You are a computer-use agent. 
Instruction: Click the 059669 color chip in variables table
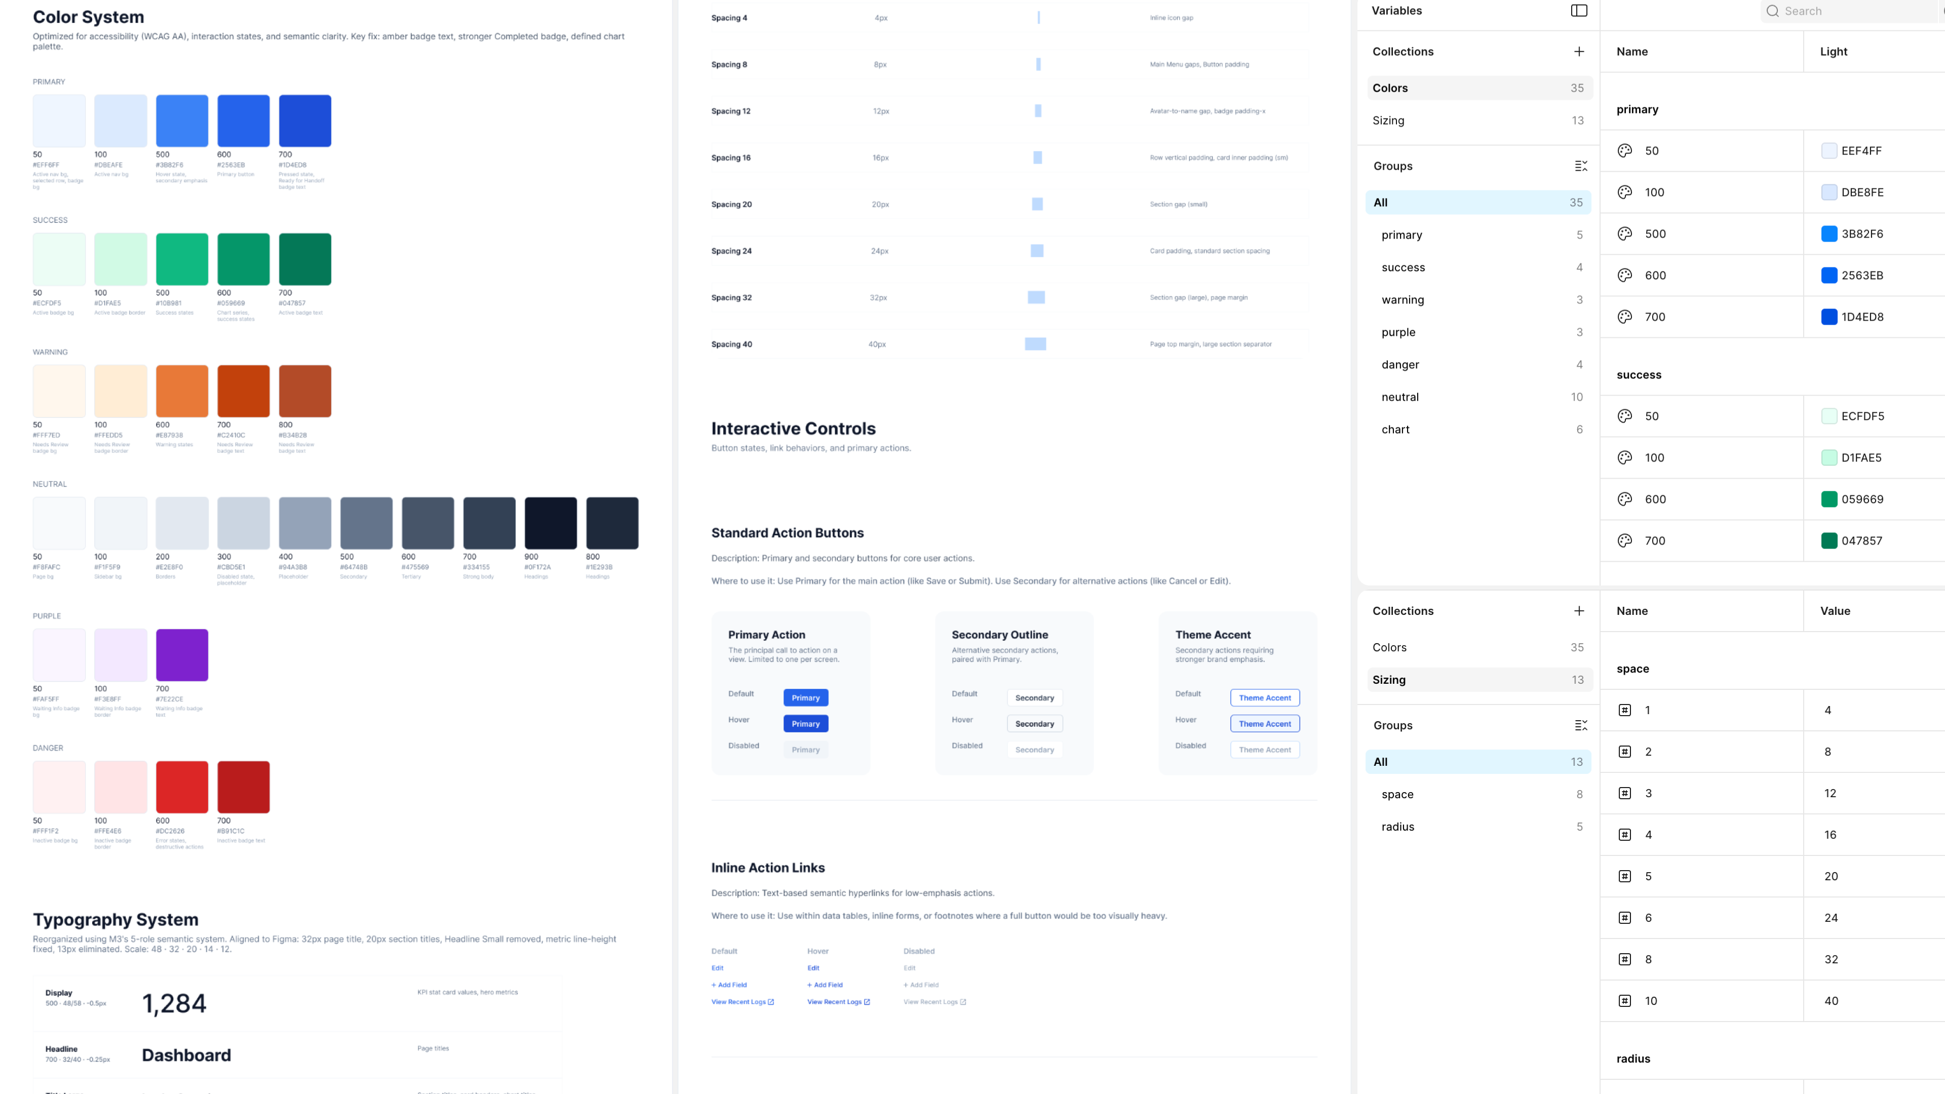[x=1829, y=499]
